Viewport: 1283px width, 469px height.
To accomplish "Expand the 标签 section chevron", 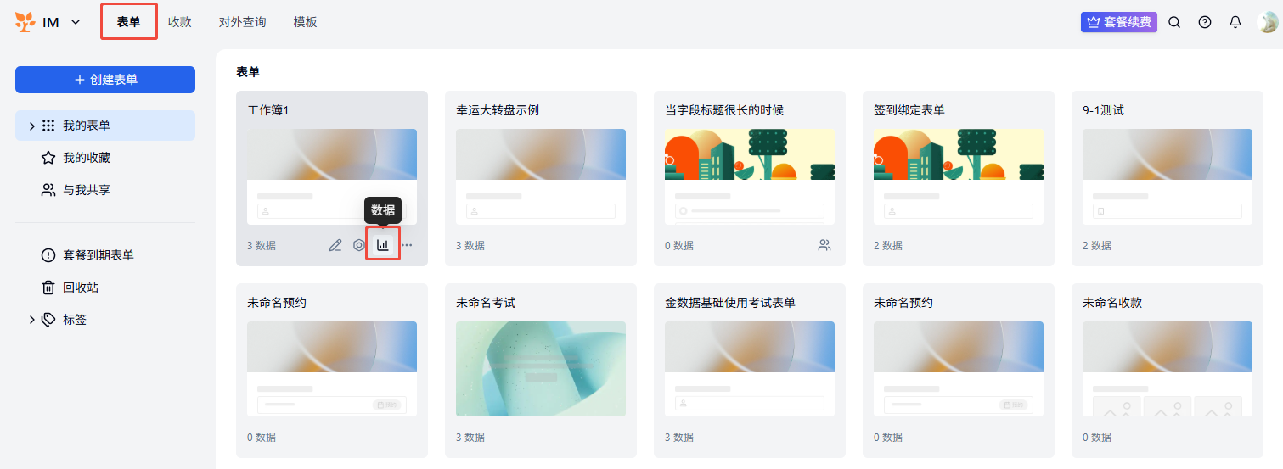I will pos(32,320).
